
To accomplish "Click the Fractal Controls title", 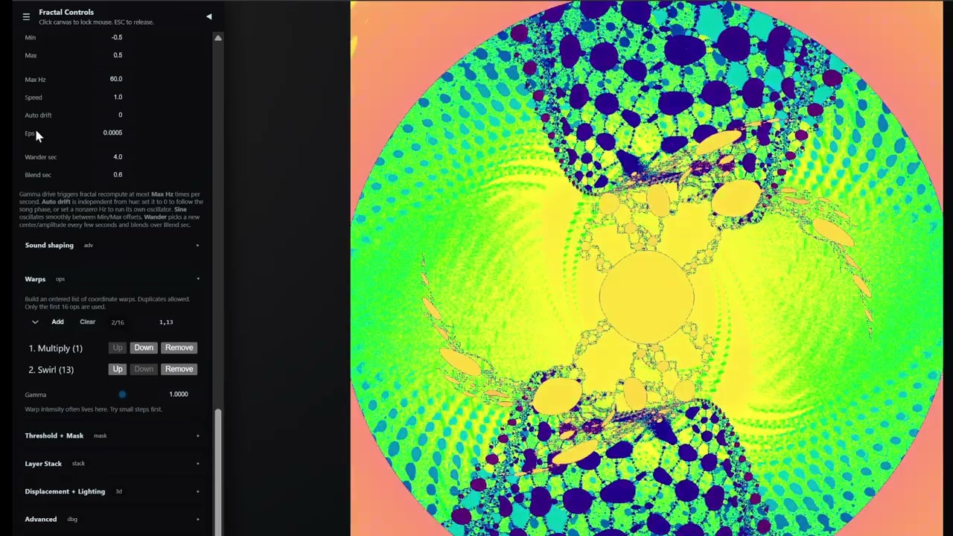I will (x=66, y=12).
